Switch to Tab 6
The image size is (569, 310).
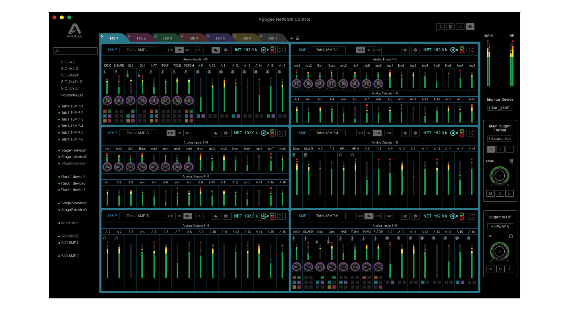click(246, 38)
